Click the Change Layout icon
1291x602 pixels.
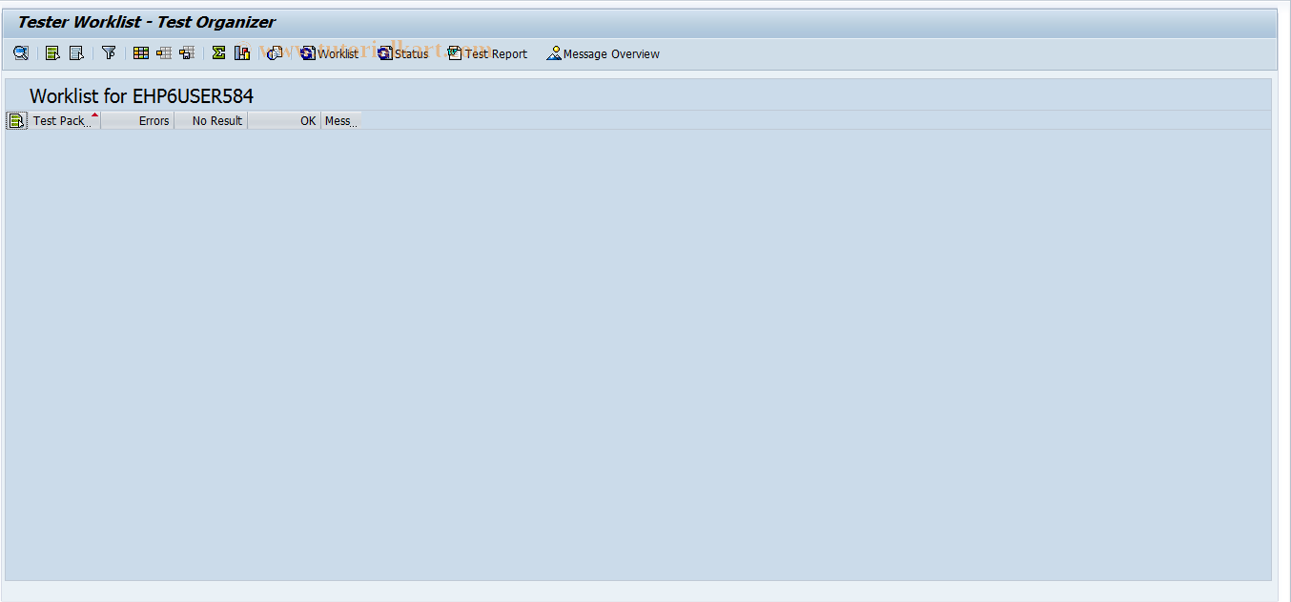tap(164, 53)
